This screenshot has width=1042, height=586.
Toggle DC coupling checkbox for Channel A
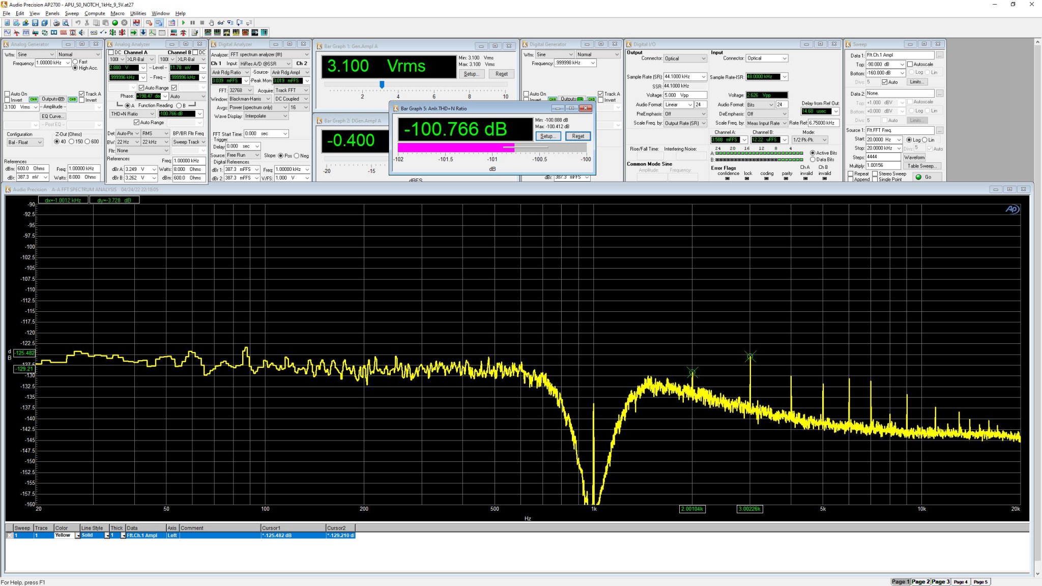111,52
